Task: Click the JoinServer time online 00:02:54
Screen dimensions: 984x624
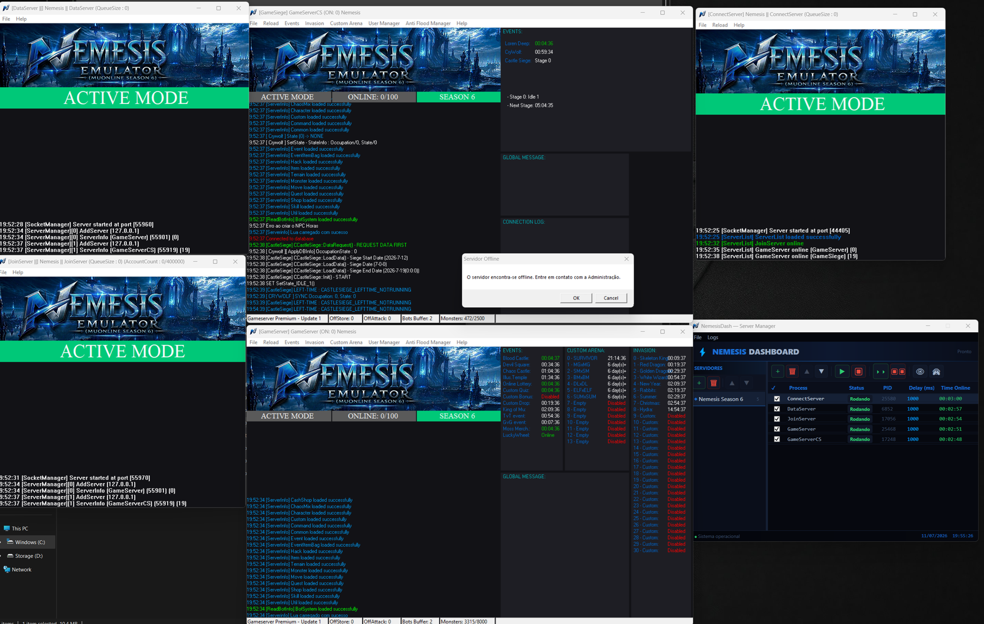Action: click(x=950, y=419)
